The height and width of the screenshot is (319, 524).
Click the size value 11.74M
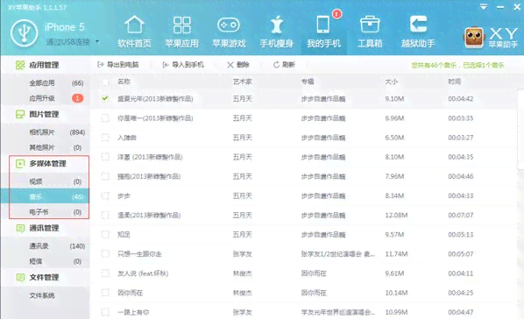tap(396, 254)
